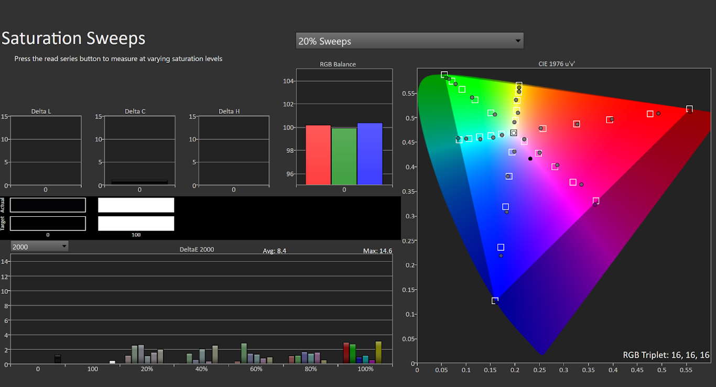This screenshot has height=387, width=716.
Task: Click the 80% label on DeltaE axis
Action: tap(311, 369)
